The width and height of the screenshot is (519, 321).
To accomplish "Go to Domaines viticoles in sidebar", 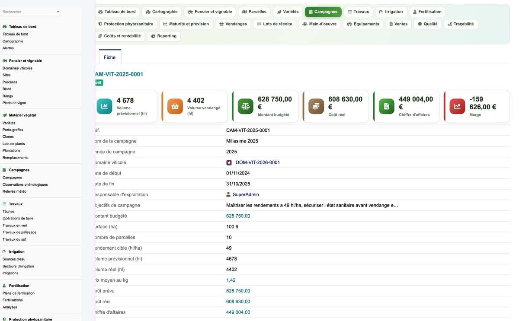I will [x=17, y=68].
